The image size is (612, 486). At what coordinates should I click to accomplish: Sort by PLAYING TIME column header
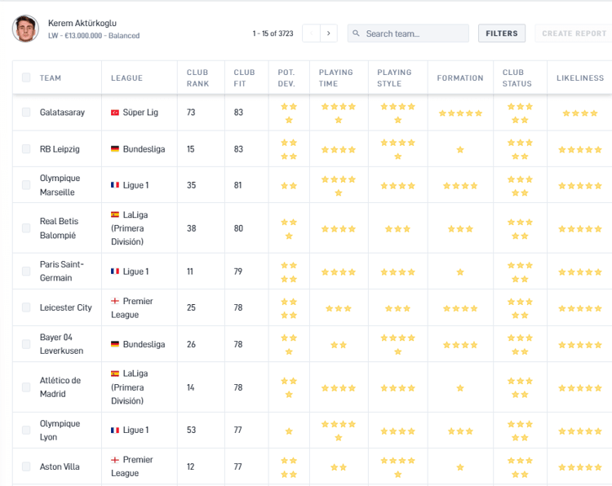335,78
